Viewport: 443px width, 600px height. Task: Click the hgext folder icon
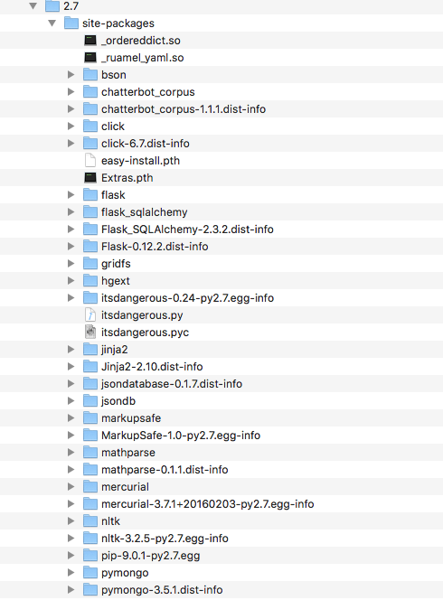pos(90,280)
